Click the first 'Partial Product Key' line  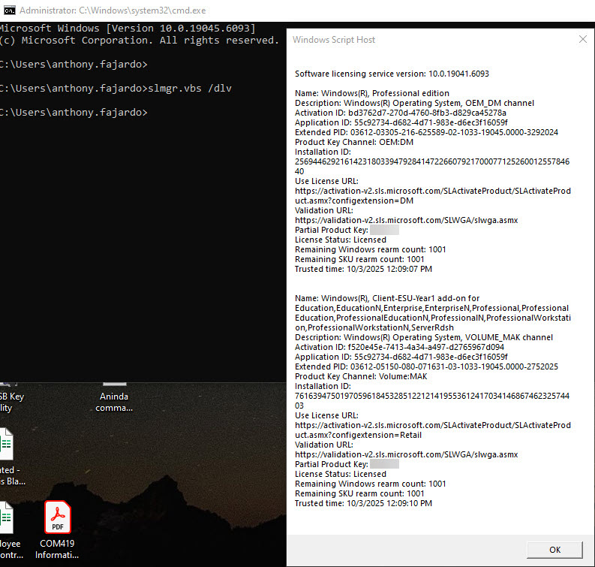pos(347,230)
